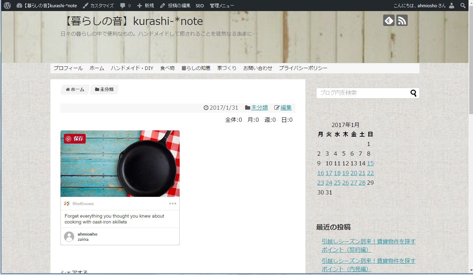Image resolution: width=473 pixels, height=275 pixels.
Task: Click the ahmiosho avatar on the pin
Action: (x=69, y=237)
